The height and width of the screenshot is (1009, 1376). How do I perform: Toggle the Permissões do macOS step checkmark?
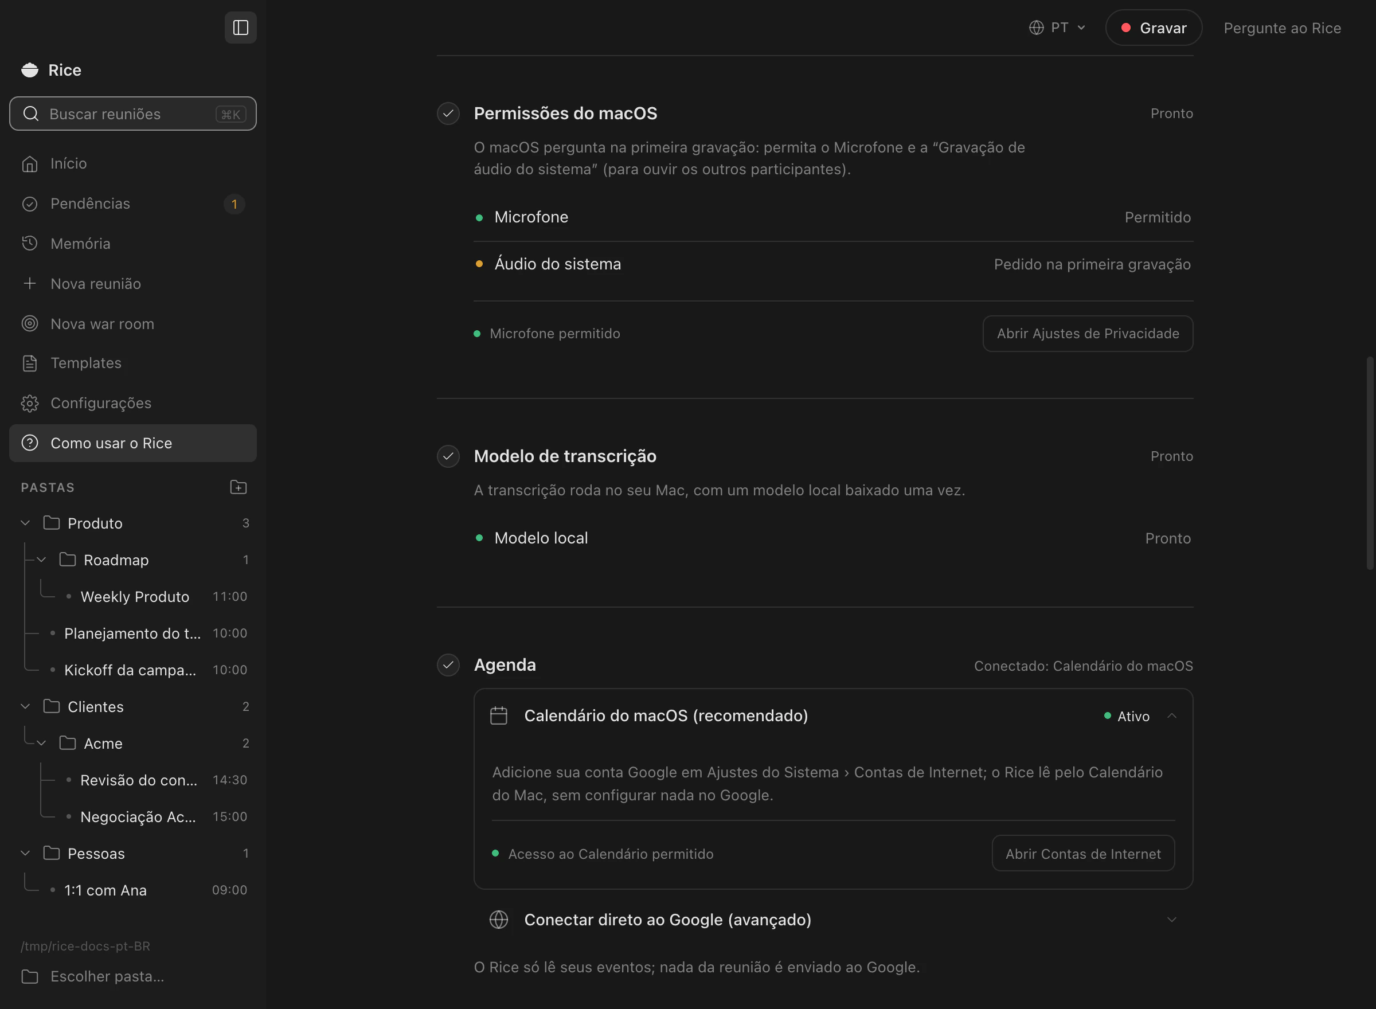click(x=448, y=114)
